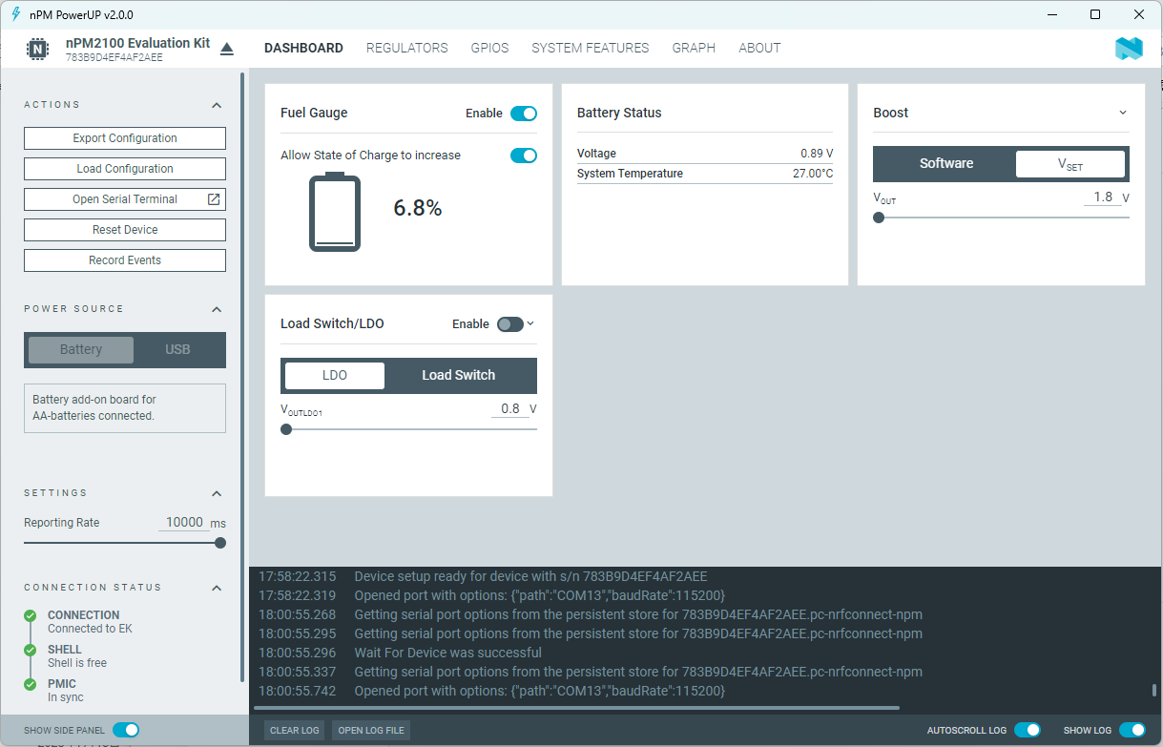
Task: Open the log file
Action: pos(371,731)
